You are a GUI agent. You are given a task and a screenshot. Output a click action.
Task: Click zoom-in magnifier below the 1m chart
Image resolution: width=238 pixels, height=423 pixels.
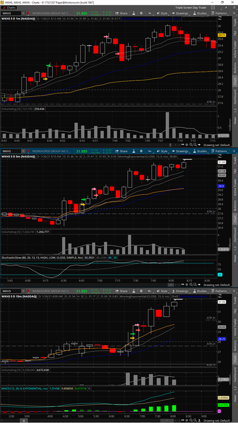click(191, 145)
